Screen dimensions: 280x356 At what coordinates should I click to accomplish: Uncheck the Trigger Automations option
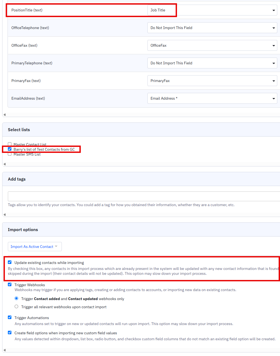(x=10, y=317)
